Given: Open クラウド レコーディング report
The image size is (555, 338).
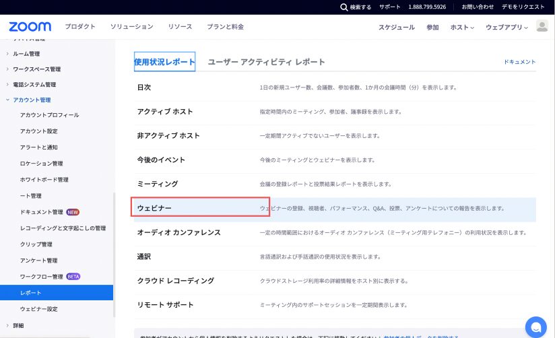Looking at the screenshot, I should 175,281.
